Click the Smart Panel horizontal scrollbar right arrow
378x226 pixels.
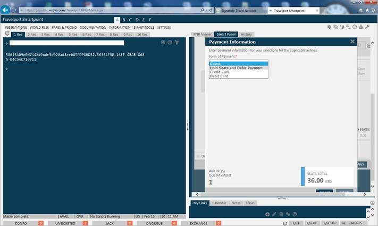365,194
